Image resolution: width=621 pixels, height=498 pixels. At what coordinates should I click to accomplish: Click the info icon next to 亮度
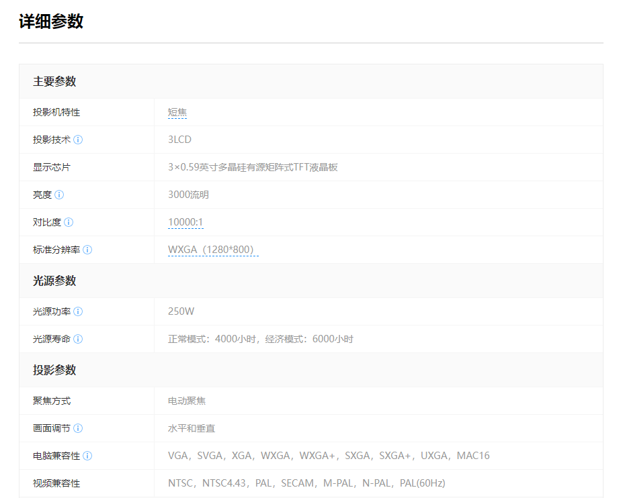click(x=59, y=195)
